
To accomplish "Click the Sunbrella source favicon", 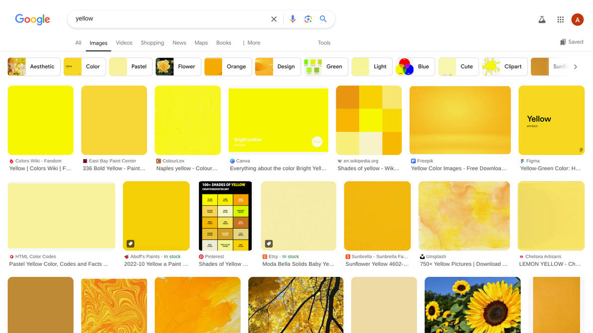I will 348,256.
